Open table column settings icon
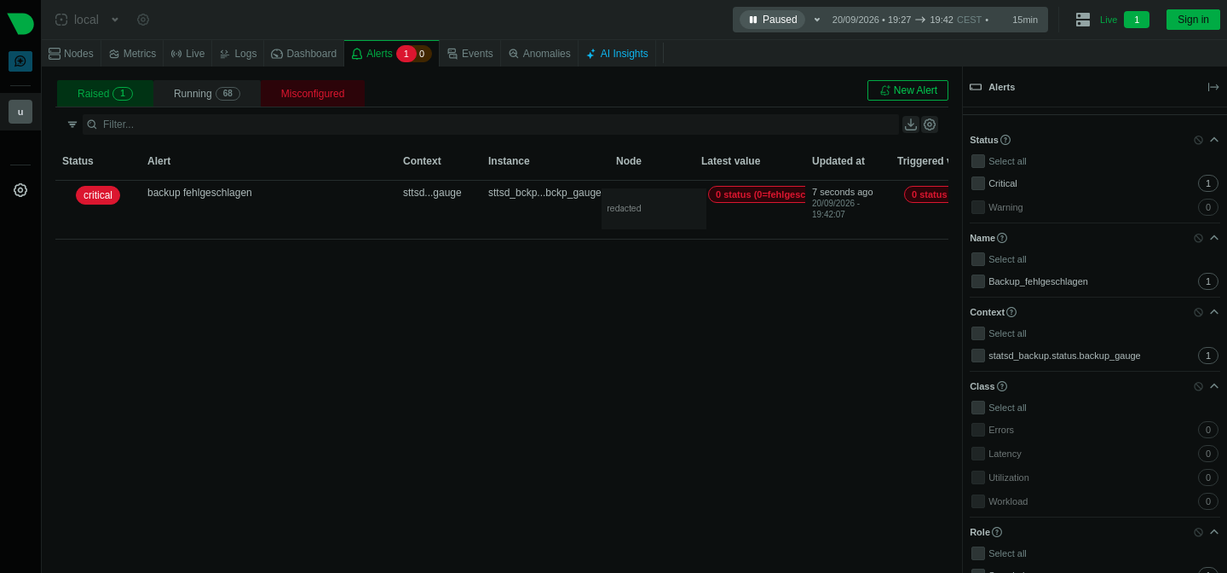 pos(930,124)
